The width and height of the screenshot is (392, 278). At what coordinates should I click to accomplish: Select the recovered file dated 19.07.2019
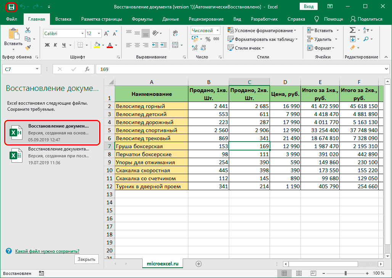click(x=52, y=156)
